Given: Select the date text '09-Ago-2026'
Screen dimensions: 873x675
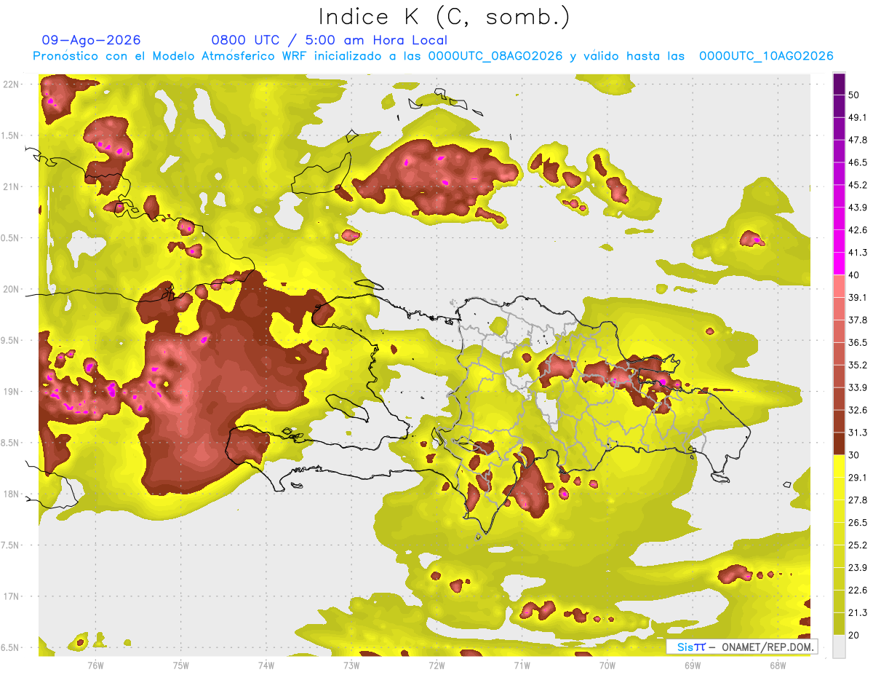Looking at the screenshot, I should click(x=92, y=40).
